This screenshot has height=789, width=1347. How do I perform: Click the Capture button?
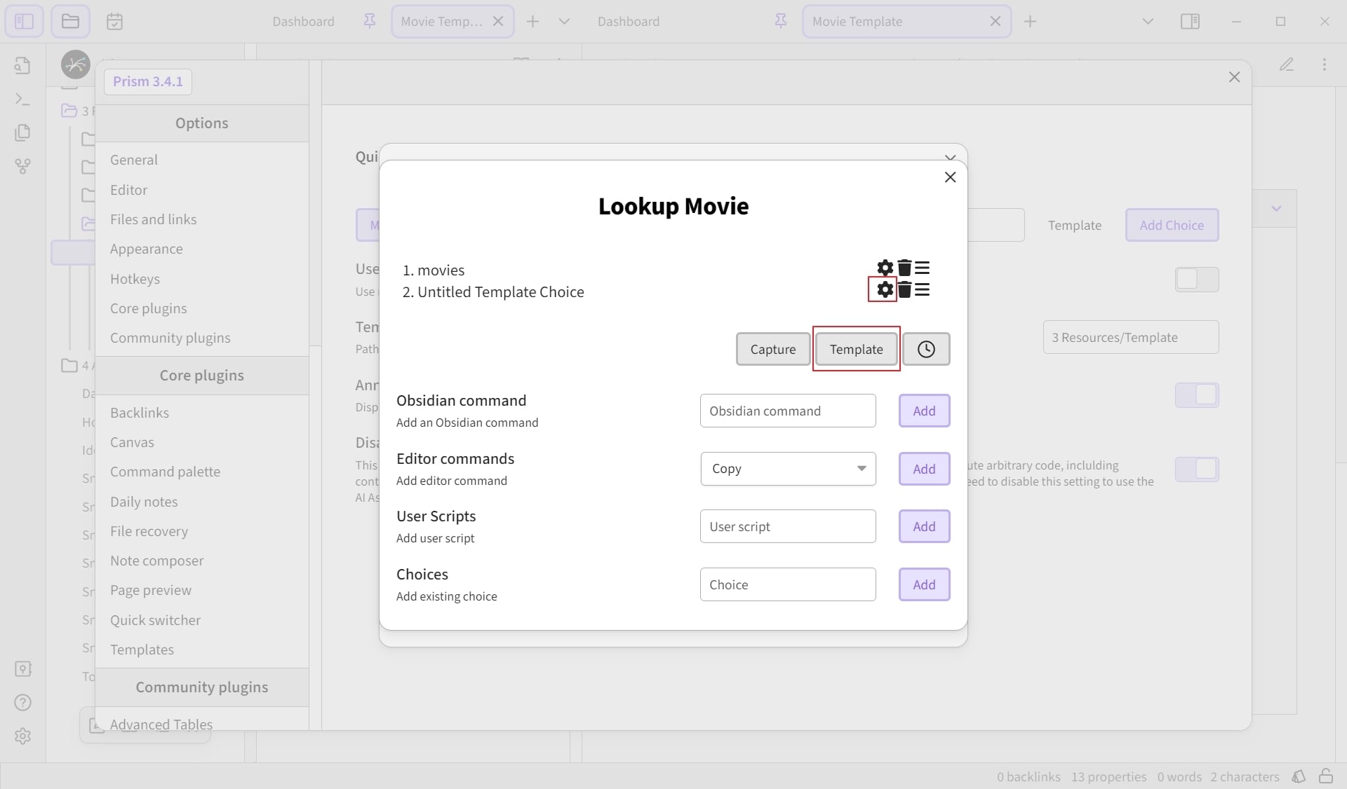(x=773, y=349)
